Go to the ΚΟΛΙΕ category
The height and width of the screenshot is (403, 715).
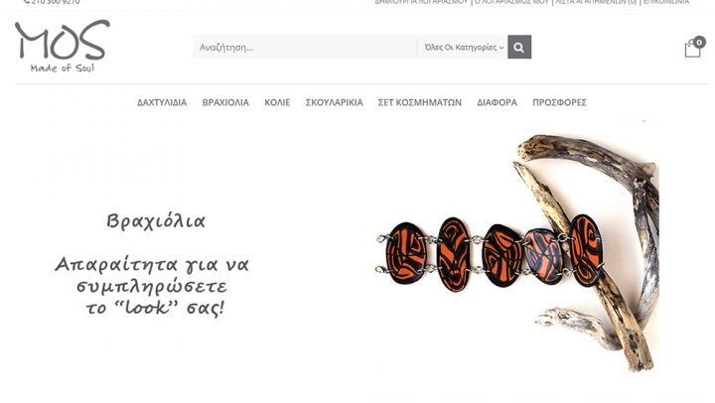click(277, 102)
